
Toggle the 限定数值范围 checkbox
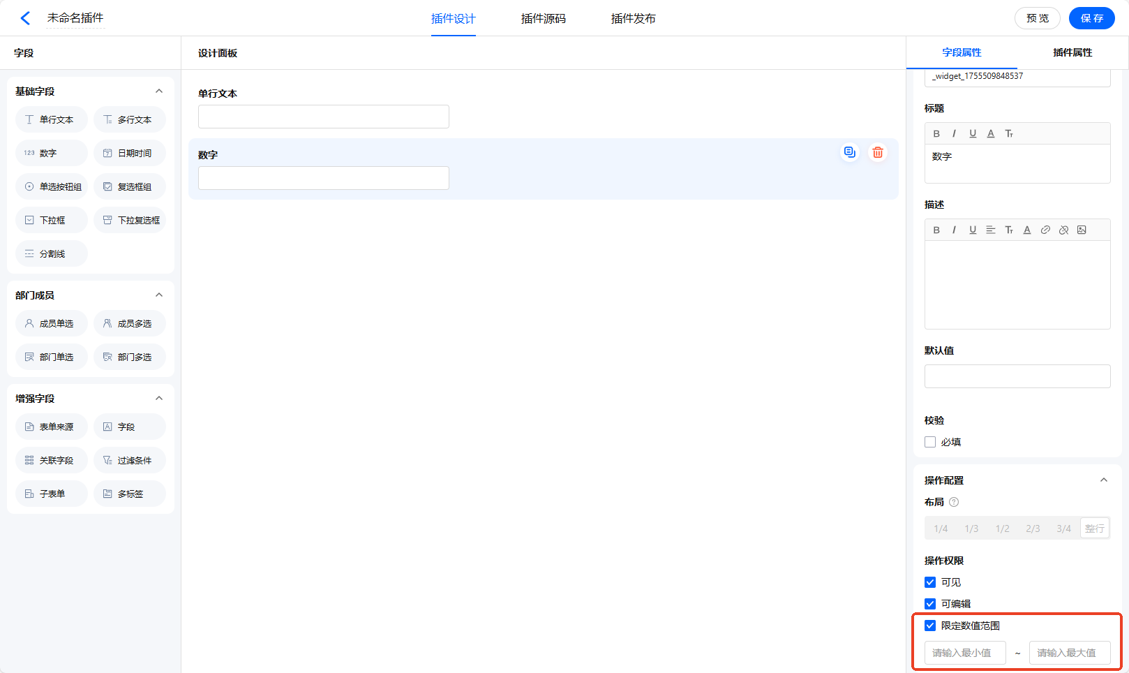(930, 626)
